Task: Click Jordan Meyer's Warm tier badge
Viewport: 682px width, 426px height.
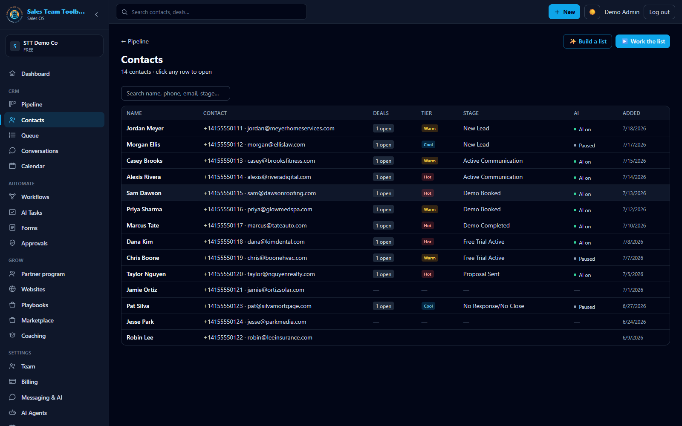Action: click(x=430, y=129)
